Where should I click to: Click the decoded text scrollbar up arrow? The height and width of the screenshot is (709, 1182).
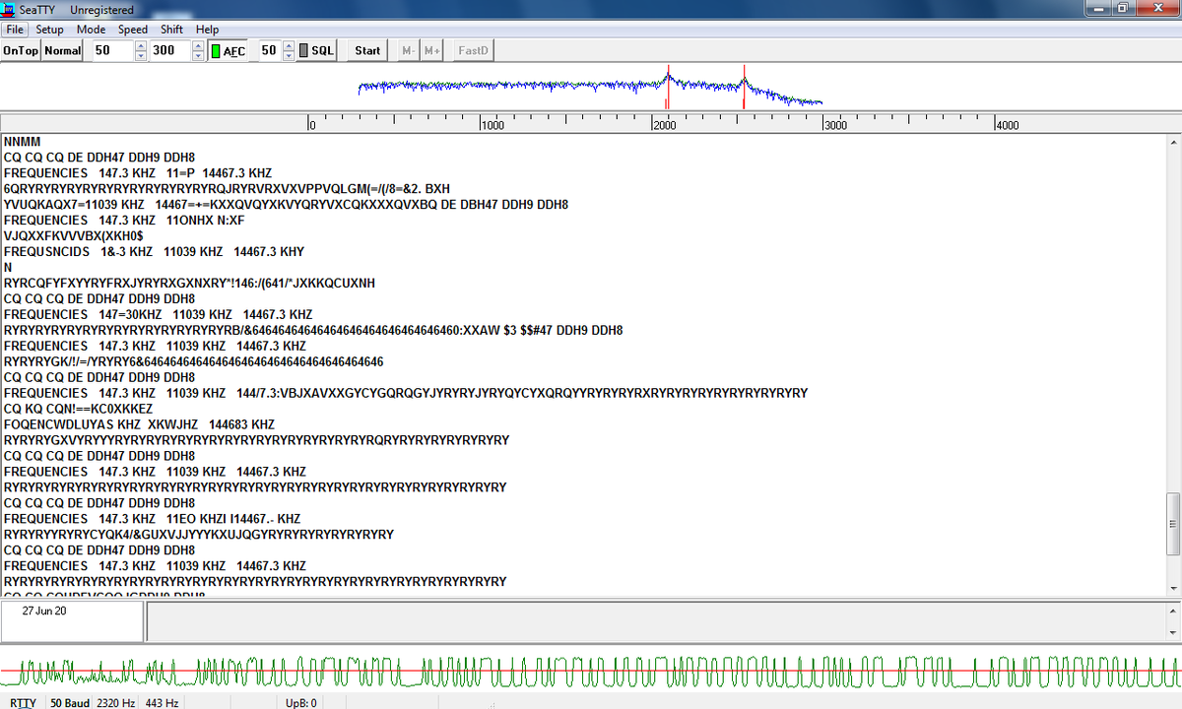click(x=1172, y=143)
